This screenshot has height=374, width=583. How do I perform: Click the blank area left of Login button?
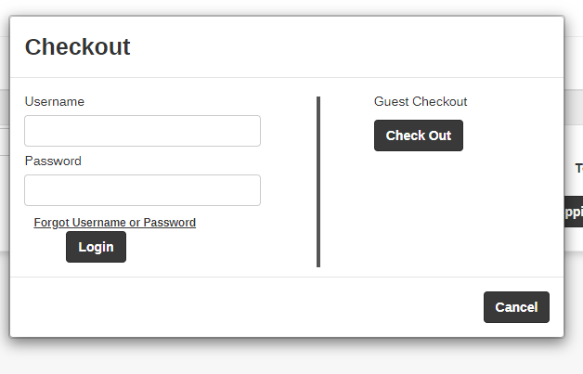point(42,248)
